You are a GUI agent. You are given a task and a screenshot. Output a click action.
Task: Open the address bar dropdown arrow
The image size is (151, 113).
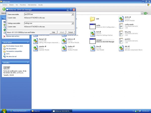(x=142, y=13)
